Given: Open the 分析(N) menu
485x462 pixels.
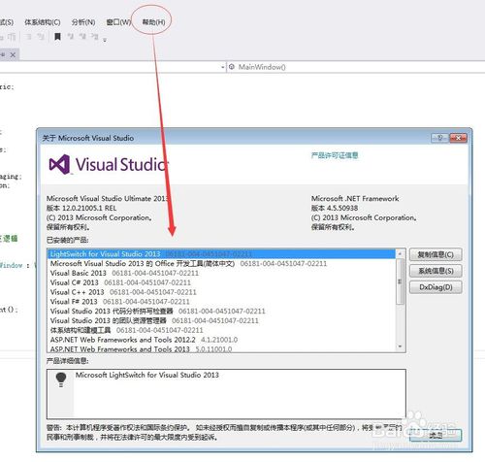Looking at the screenshot, I should pyautogui.click(x=83, y=22).
